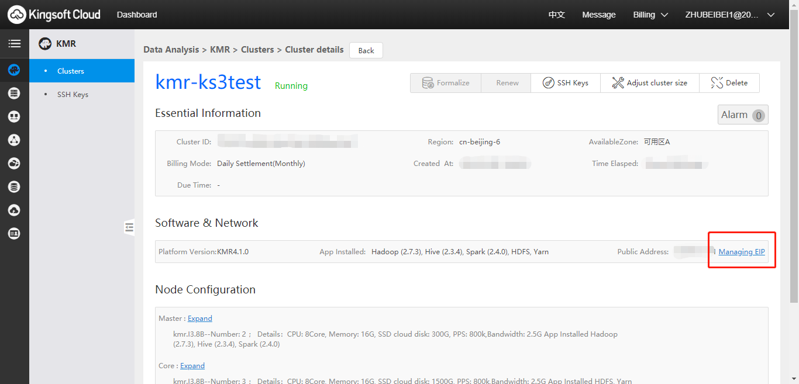Viewport: 799px width, 384px height.
Task: Click the Running status label
Action: point(291,86)
